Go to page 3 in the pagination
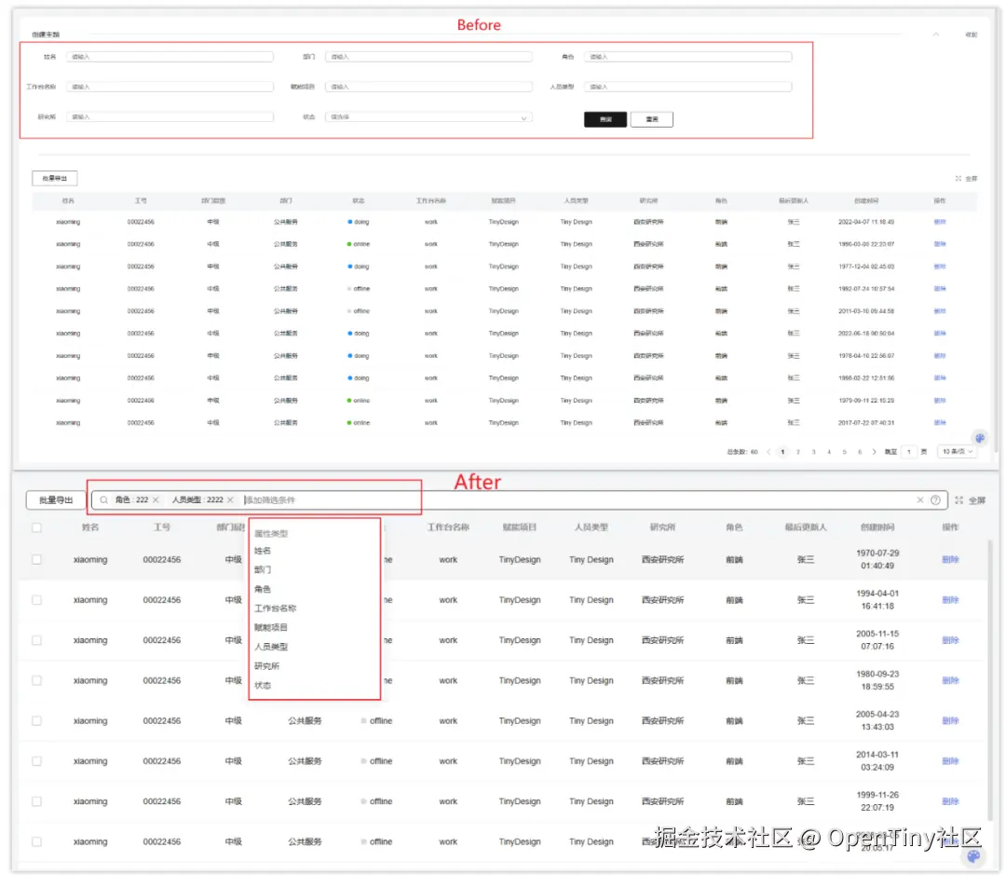1006x875 pixels. pyautogui.click(x=813, y=452)
